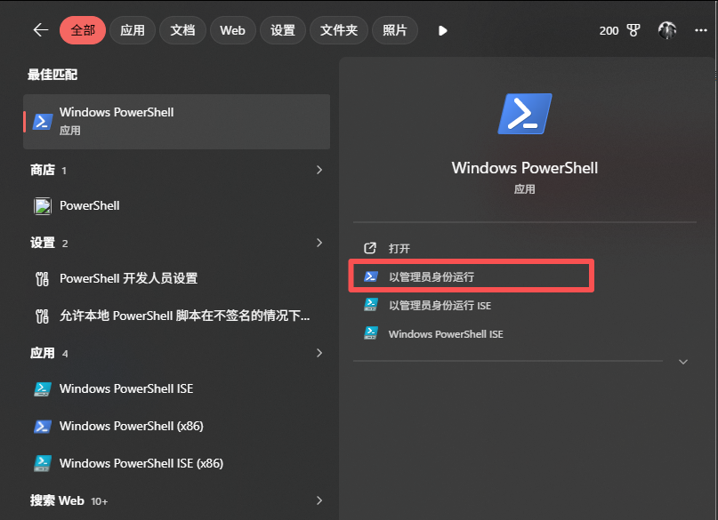Screen dimensions: 718x520
Task: Click the Windows PowerShell title in details pane
Action: click(525, 168)
